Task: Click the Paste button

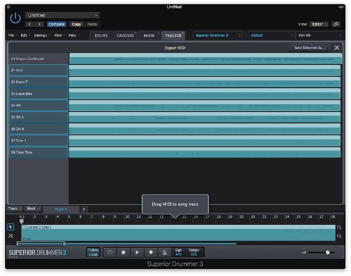Action: pyautogui.click(x=92, y=24)
